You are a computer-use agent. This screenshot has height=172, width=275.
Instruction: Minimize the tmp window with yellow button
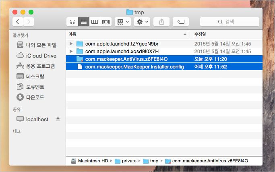pyautogui.click(x=23, y=12)
